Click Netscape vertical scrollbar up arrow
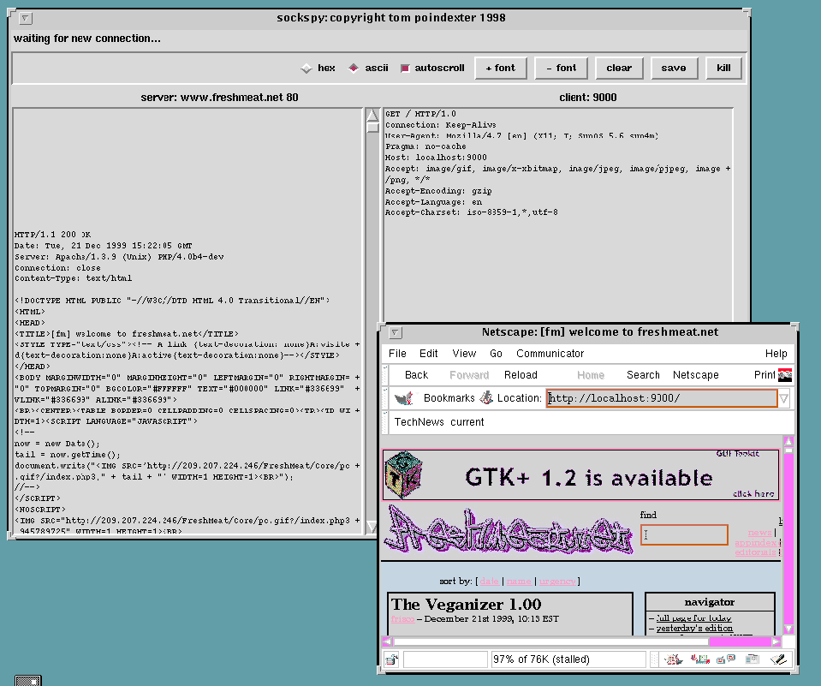Image resolution: width=821 pixels, height=686 pixels. point(788,441)
